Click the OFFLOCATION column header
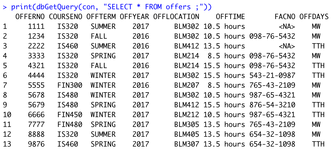This screenshot has width=333, height=150. pos(176,16)
